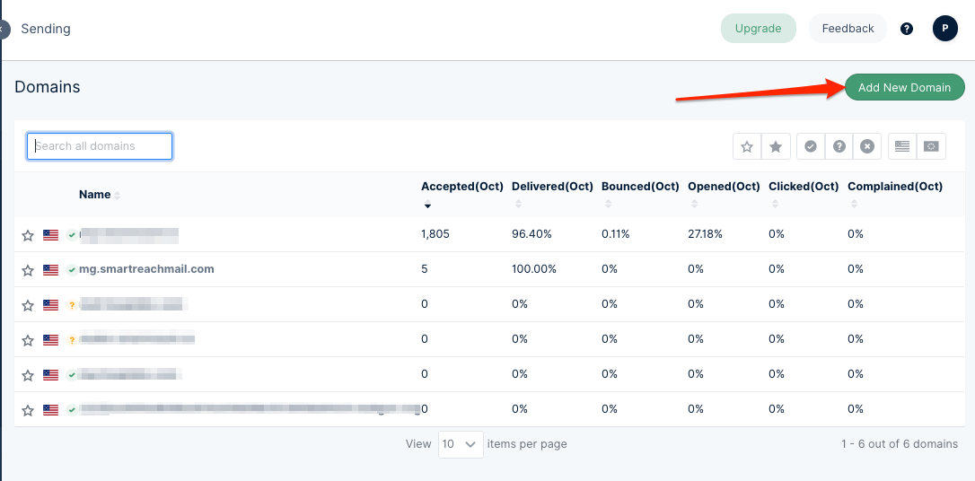Click US flag on mg.smartreachmail.com row
This screenshot has width=975, height=481.
[50, 270]
